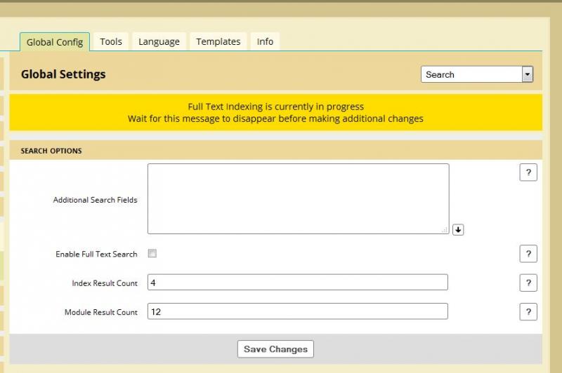
Task: Open help for Additional Search Fields
Action: [x=528, y=172]
